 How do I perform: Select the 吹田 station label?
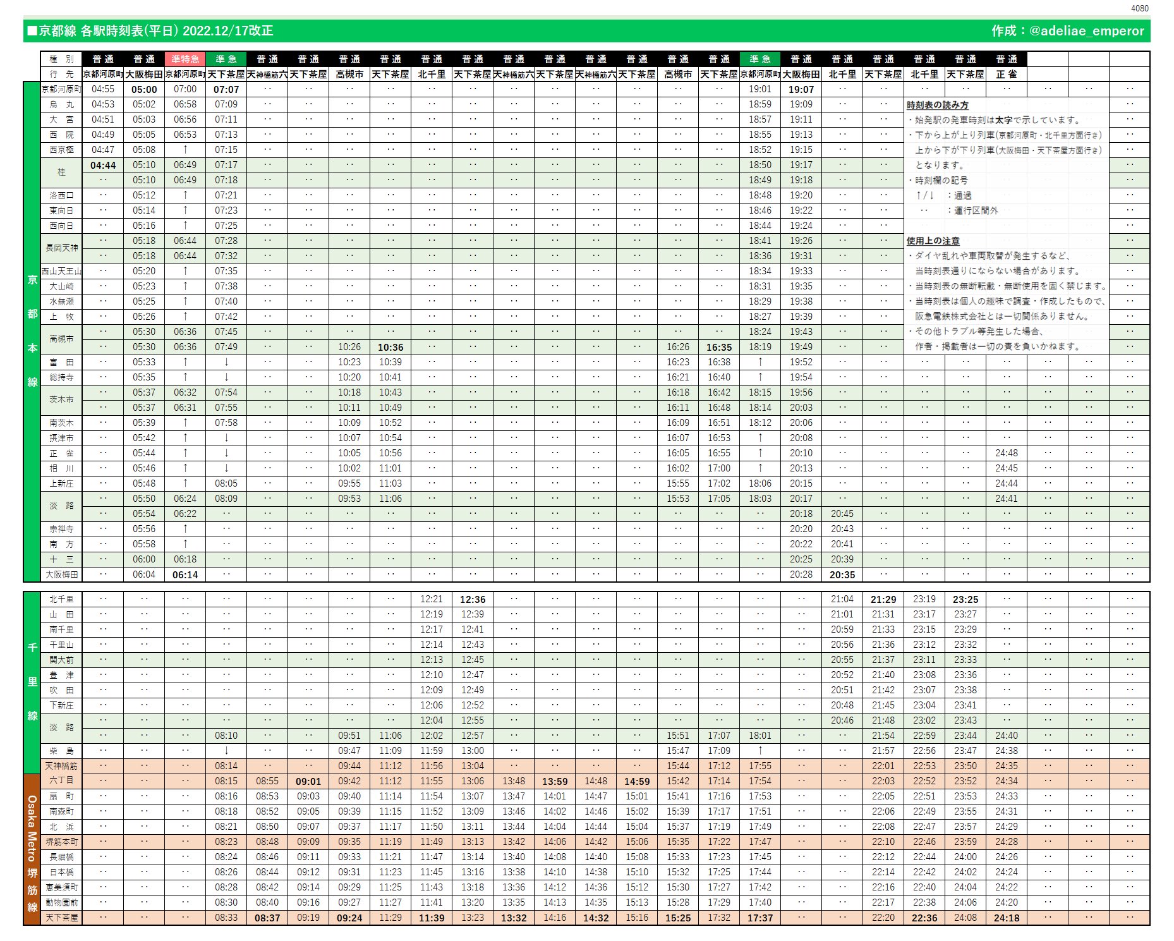tap(61, 690)
